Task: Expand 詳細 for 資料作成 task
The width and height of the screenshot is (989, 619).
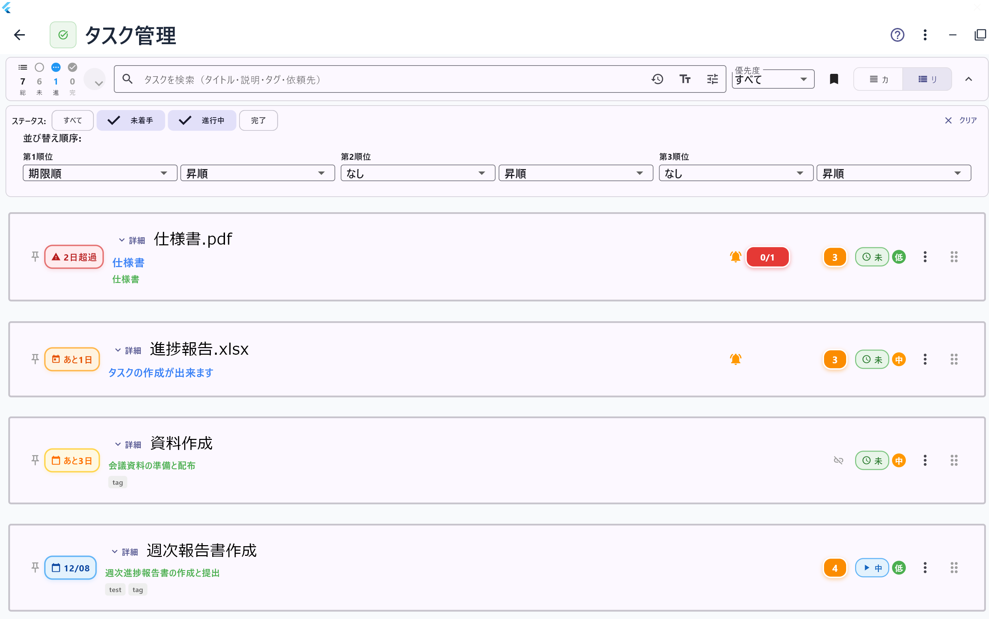Action: [128, 444]
